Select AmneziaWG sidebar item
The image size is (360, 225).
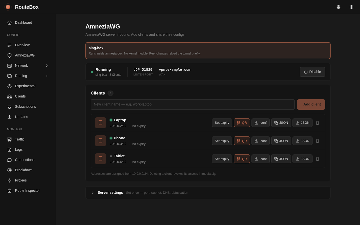(28, 55)
